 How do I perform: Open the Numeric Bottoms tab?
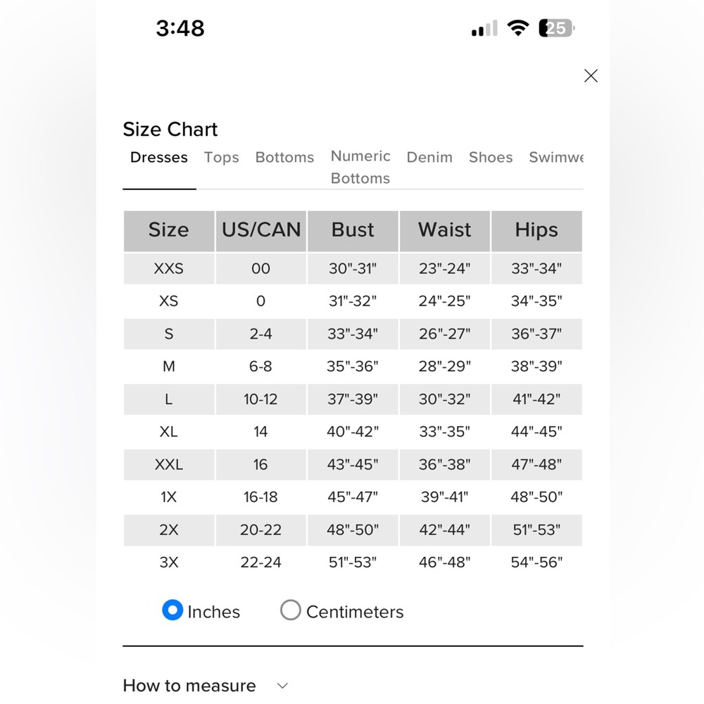point(360,167)
